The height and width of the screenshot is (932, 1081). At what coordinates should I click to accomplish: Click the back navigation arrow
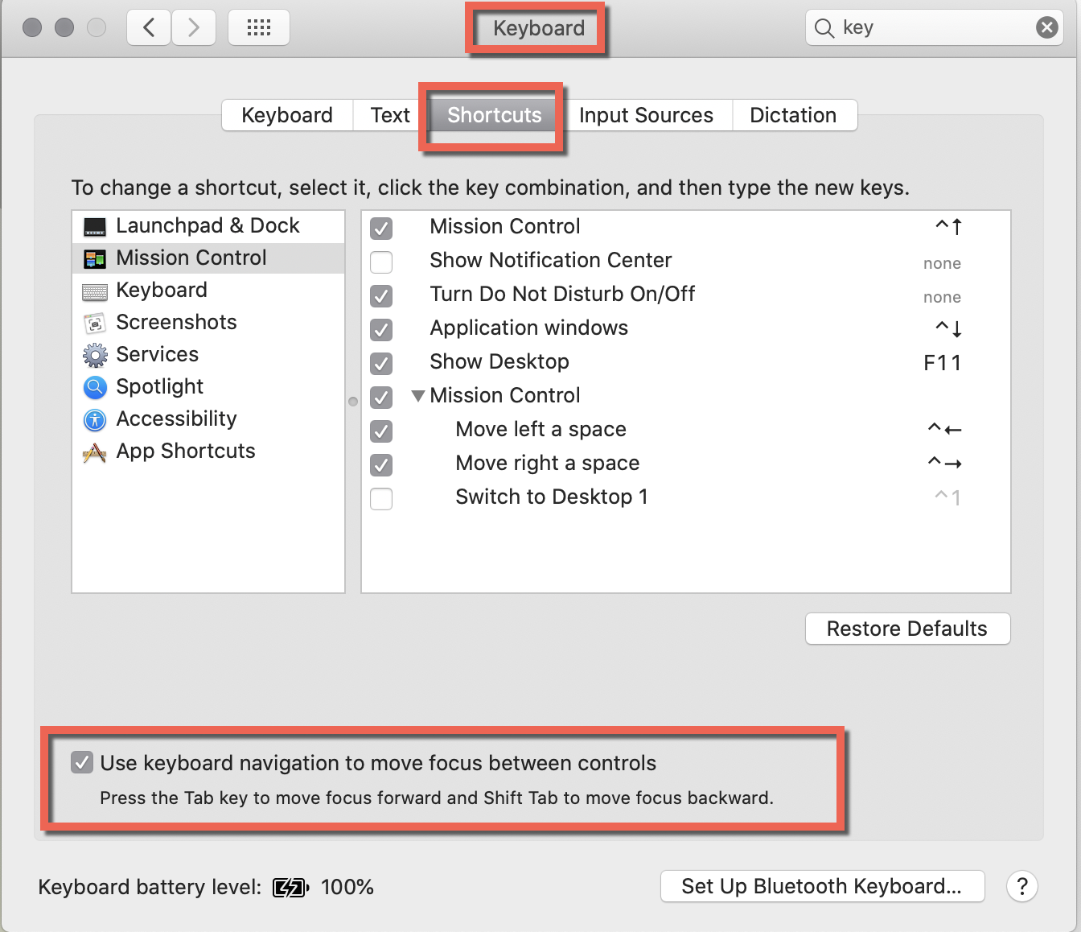(x=148, y=27)
